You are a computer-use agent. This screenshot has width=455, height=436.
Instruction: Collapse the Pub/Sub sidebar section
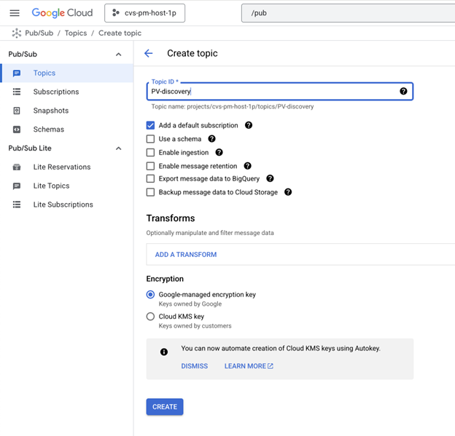[119, 55]
